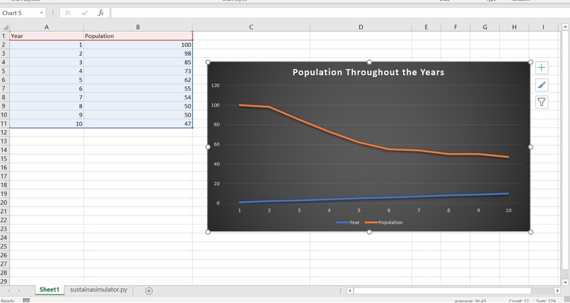Select the cell containing 100
This screenshot has width=570, height=303.
click(x=138, y=44)
